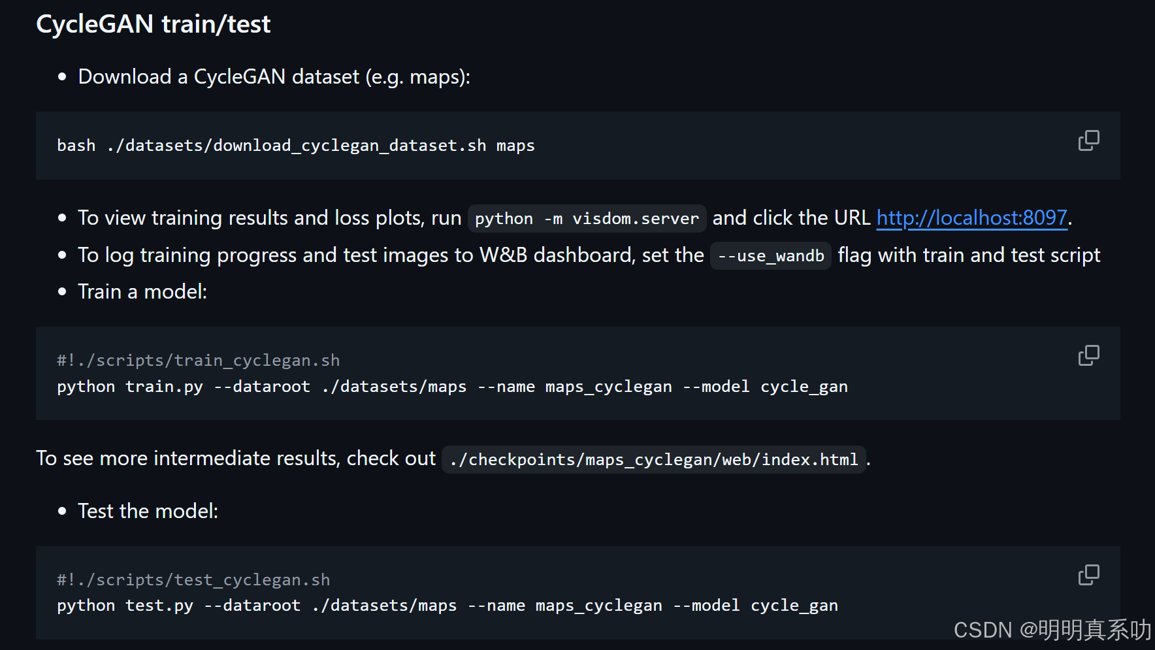Viewport: 1155px width, 650px height.
Task: Click the 'python test.py --dataroot' command line
Action: coord(447,606)
